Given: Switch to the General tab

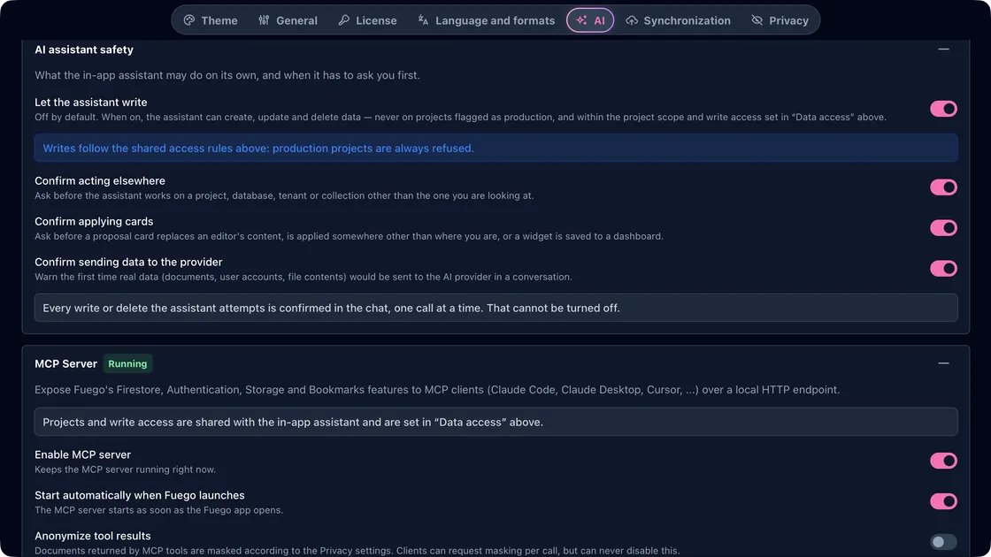Looking at the screenshot, I should [288, 20].
